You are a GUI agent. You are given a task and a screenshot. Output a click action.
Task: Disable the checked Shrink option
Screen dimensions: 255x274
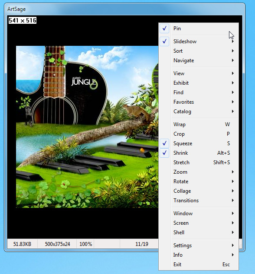point(199,153)
